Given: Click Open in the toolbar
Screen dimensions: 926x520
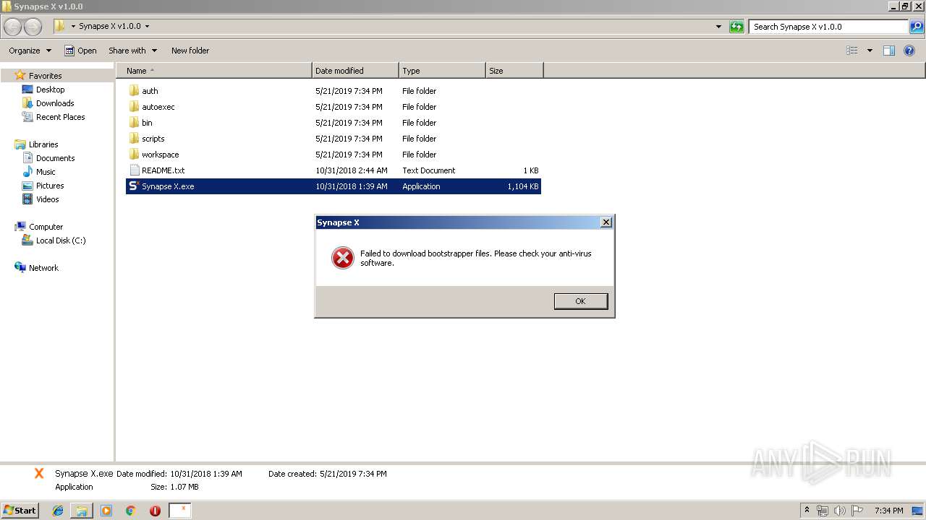Looking at the screenshot, I should [x=80, y=51].
